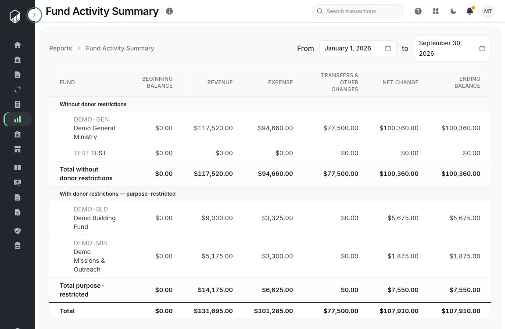Open the cash money sidebar icon

[x=18, y=182]
